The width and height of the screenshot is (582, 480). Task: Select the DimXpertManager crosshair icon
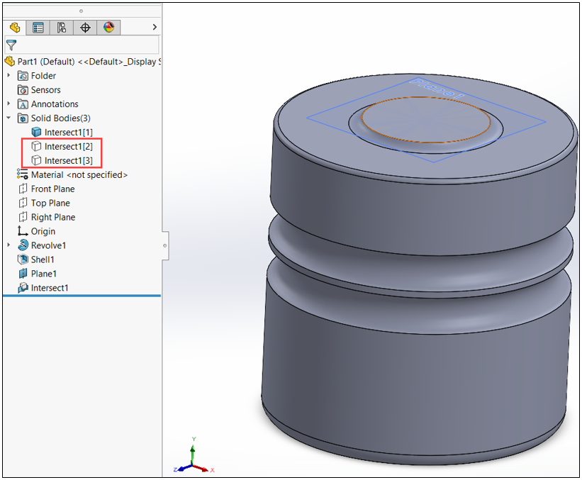[84, 28]
